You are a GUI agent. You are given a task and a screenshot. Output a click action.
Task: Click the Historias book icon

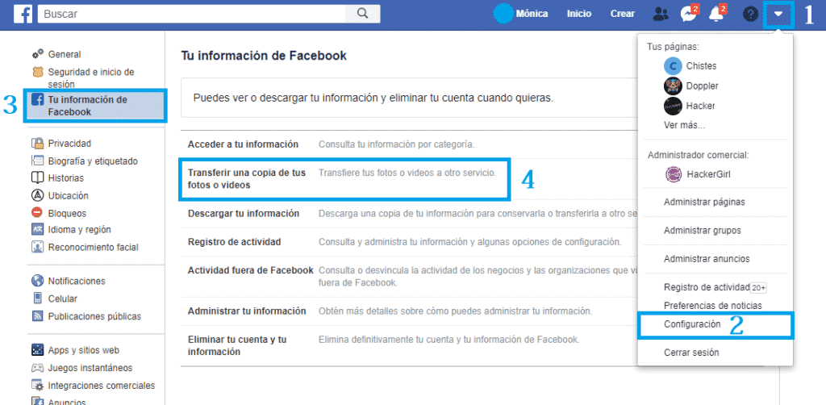[x=37, y=178]
